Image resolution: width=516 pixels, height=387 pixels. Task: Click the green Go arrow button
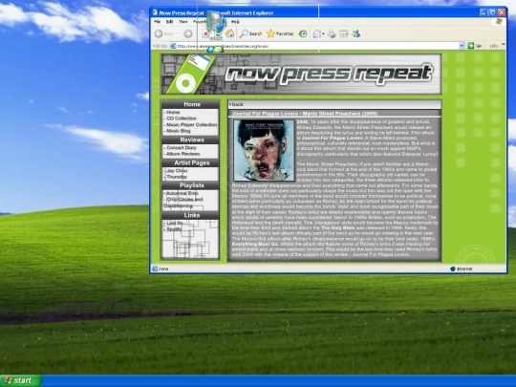click(x=471, y=46)
